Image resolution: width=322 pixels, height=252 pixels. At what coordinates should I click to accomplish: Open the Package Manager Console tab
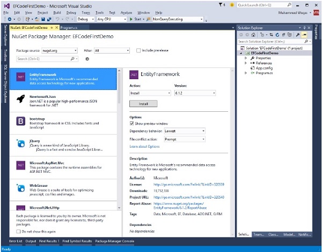click(x=115, y=241)
